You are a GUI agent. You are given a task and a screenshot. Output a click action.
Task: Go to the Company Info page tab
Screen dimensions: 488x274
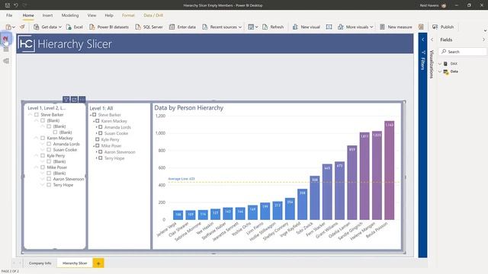(40, 263)
